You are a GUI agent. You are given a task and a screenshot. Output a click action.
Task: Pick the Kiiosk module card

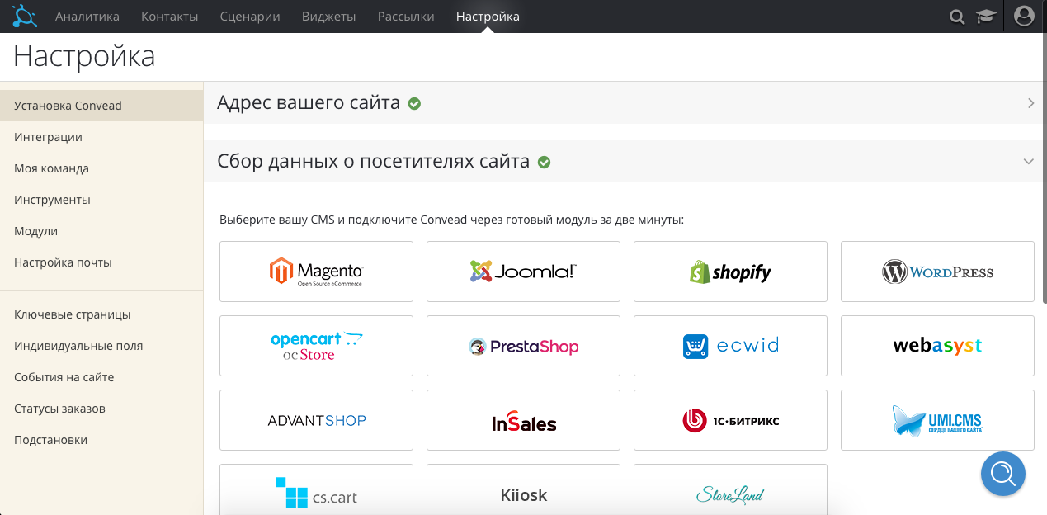pyautogui.click(x=523, y=489)
